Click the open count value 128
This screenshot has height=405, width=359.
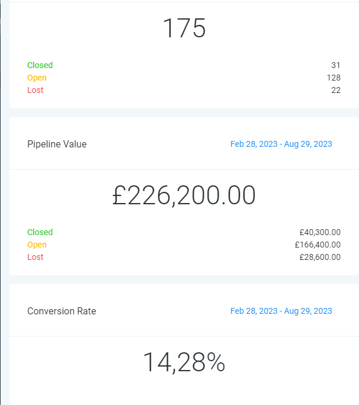coord(334,78)
